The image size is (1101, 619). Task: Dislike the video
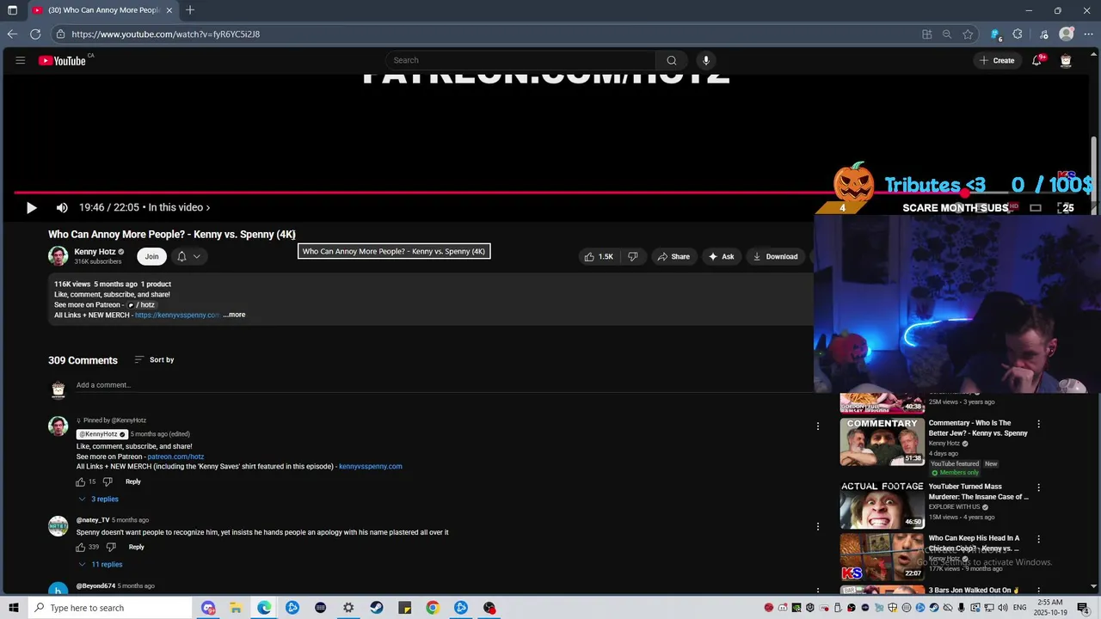[x=633, y=256]
